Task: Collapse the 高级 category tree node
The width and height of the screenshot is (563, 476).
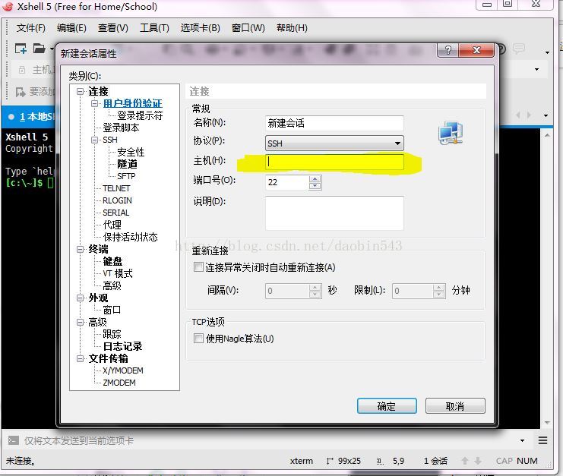Action: (80, 322)
